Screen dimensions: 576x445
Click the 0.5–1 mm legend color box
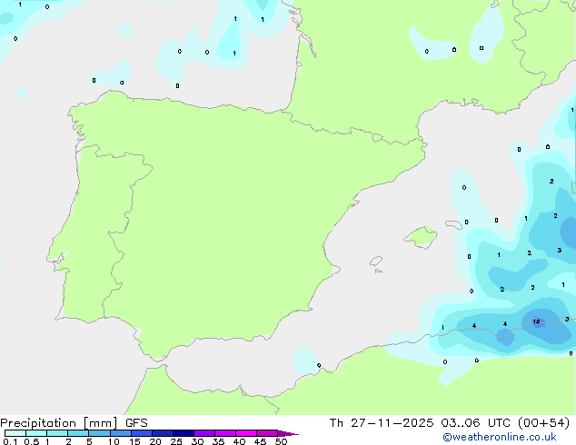36,433
